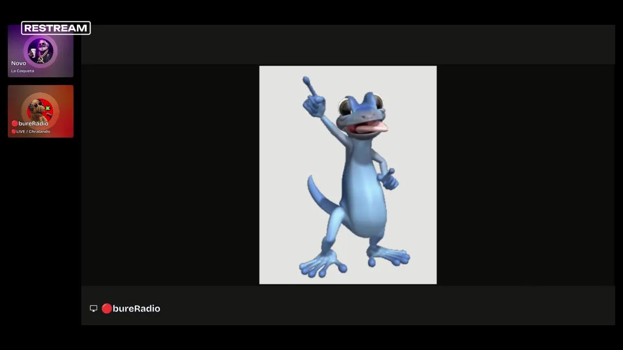
Task: Click the 'LIVE / Chralando' status text
Action: (x=31, y=132)
